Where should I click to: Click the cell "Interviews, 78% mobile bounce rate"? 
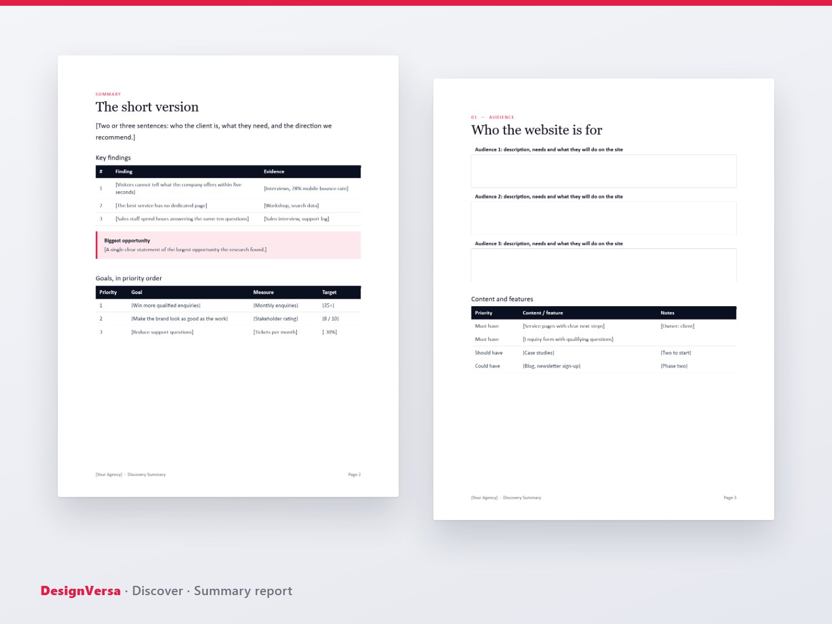pos(306,188)
